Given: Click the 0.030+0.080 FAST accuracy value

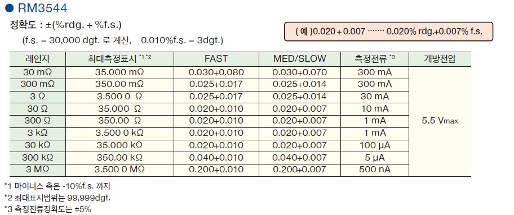Looking at the screenshot, I should tap(216, 72).
